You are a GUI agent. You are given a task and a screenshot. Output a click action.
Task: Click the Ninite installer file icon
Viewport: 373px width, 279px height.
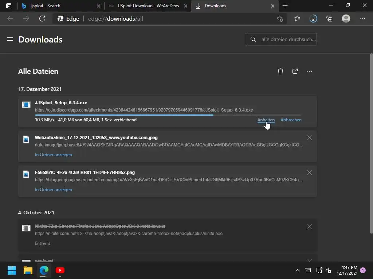click(x=26, y=228)
